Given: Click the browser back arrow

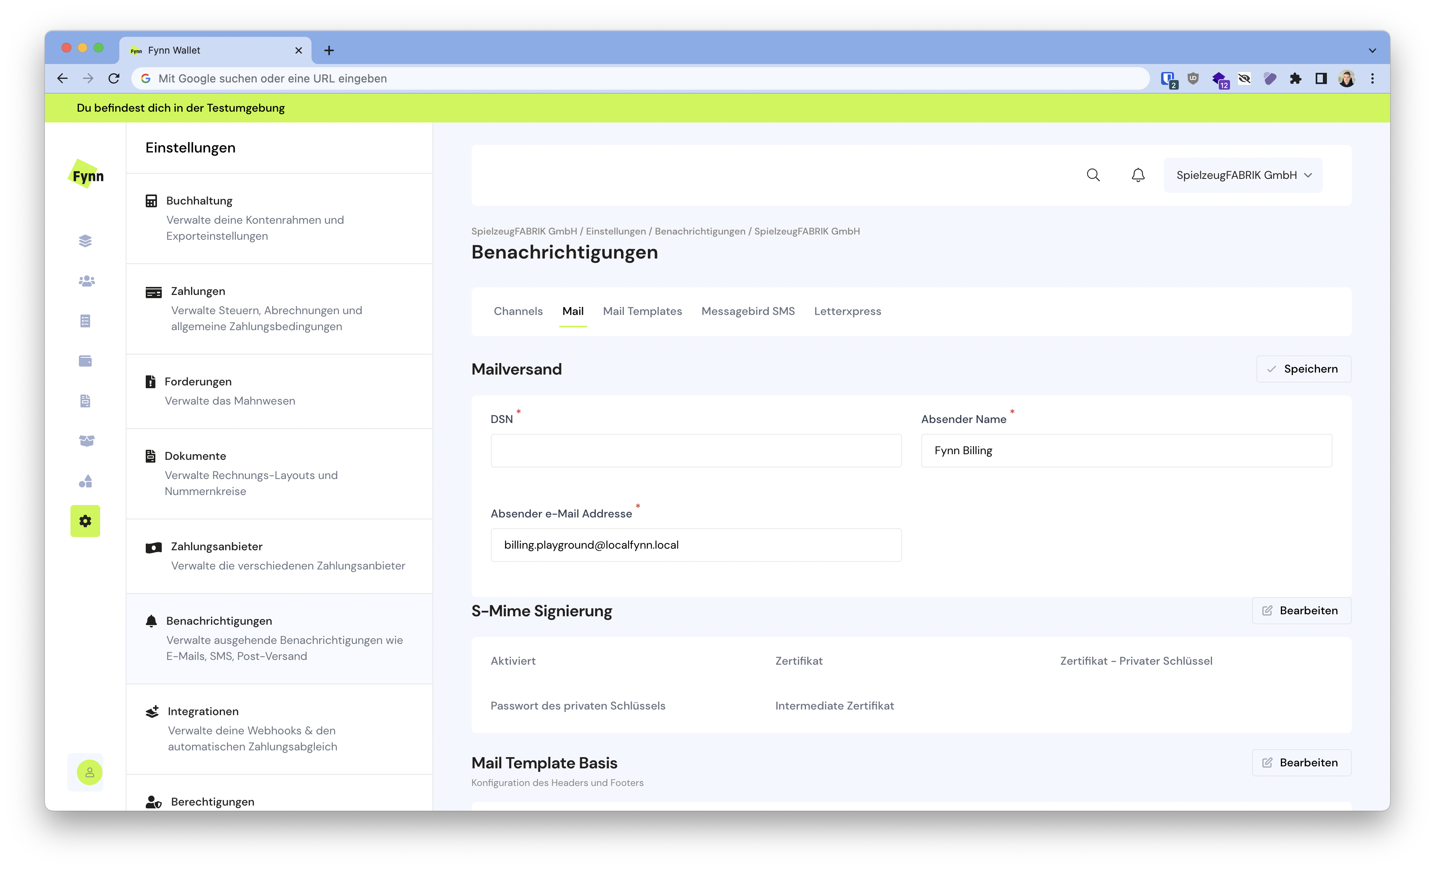Looking at the screenshot, I should click(62, 78).
